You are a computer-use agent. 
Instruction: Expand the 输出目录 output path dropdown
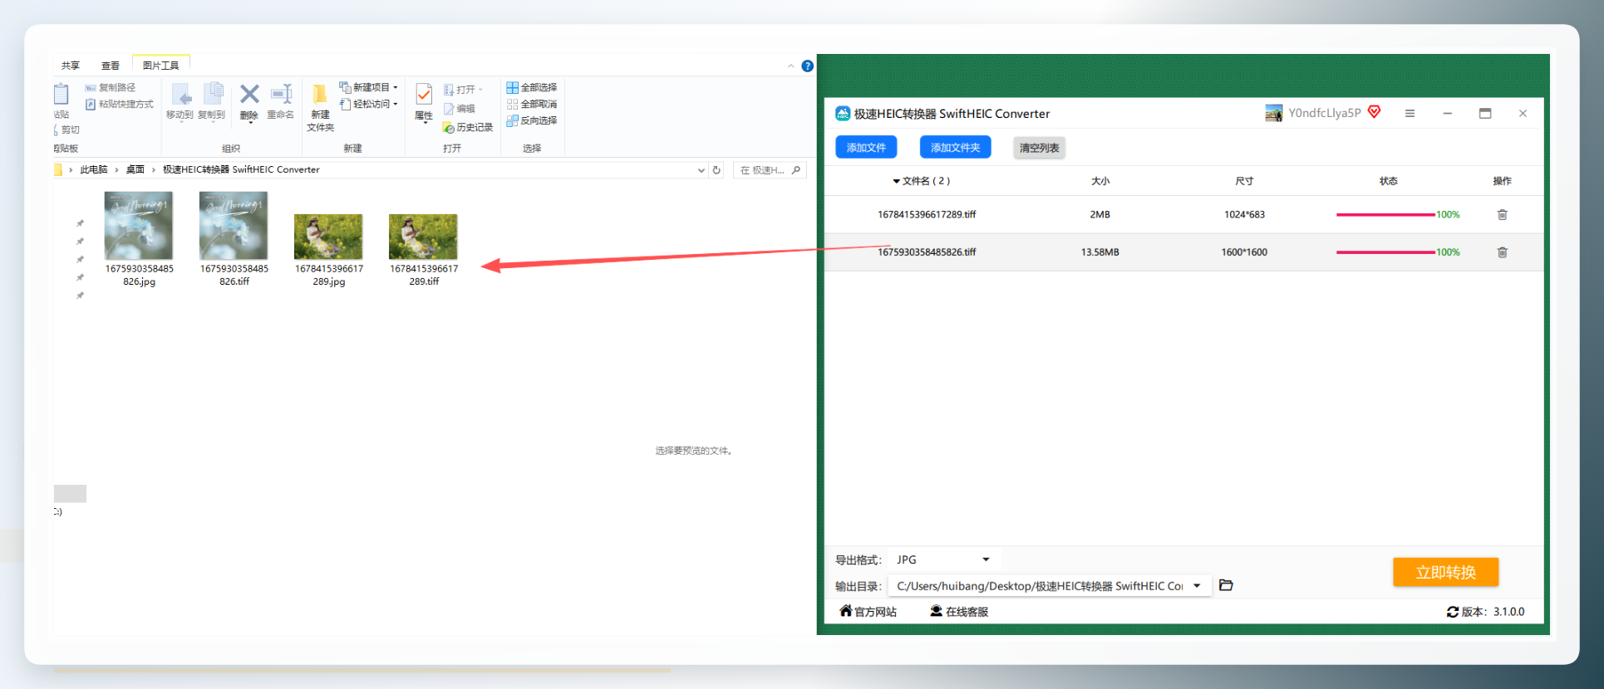[1197, 586]
